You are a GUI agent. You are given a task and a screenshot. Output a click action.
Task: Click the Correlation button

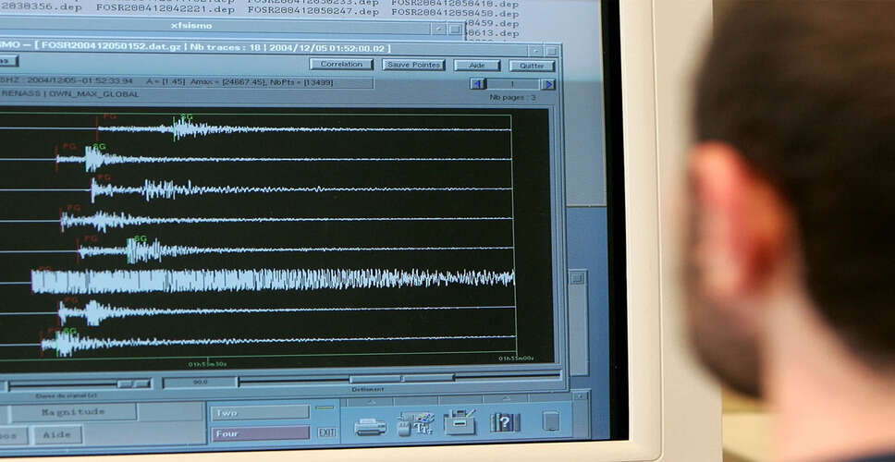[x=341, y=65]
